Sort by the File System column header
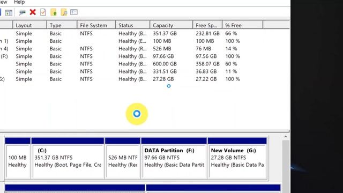Screen dimensions: 343x193 (96, 25)
